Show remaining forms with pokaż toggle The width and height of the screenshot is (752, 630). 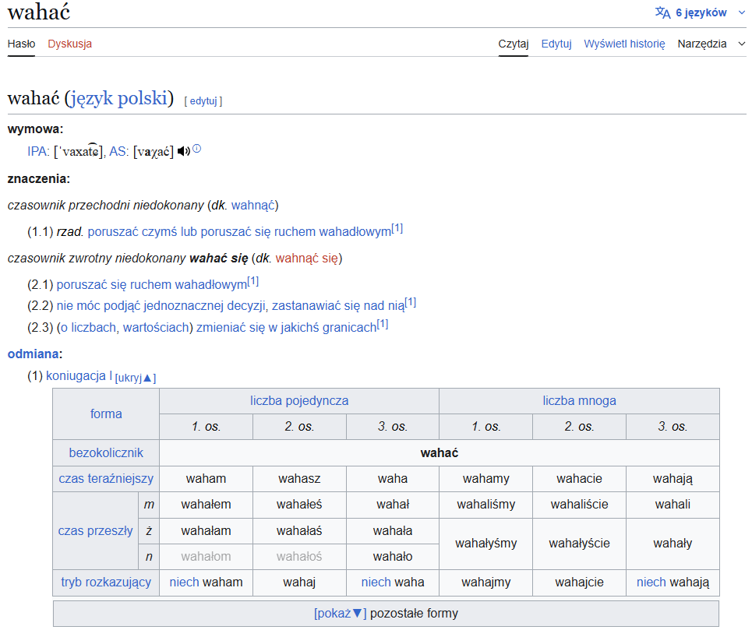click(340, 613)
